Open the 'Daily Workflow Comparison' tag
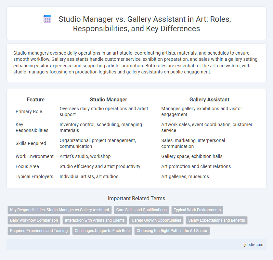 [x=34, y=220]
